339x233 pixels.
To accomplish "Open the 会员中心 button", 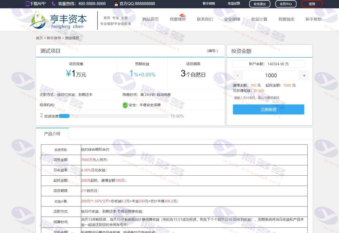I will (286, 4).
